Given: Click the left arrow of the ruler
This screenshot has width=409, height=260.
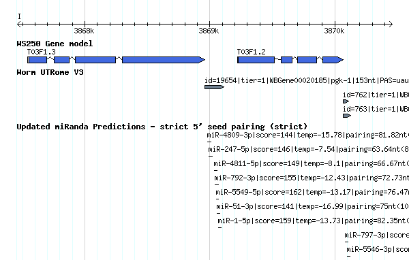Looking at the screenshot, I should [20, 25].
